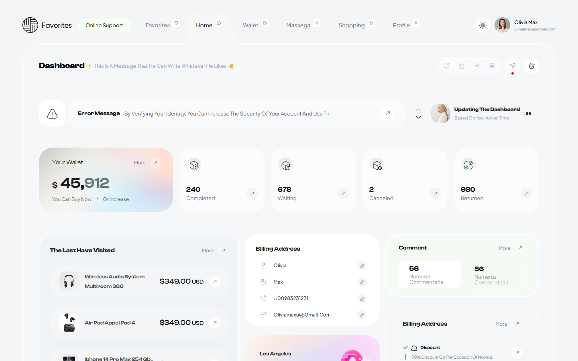Expand the Completed orders card arrow

pos(252,193)
